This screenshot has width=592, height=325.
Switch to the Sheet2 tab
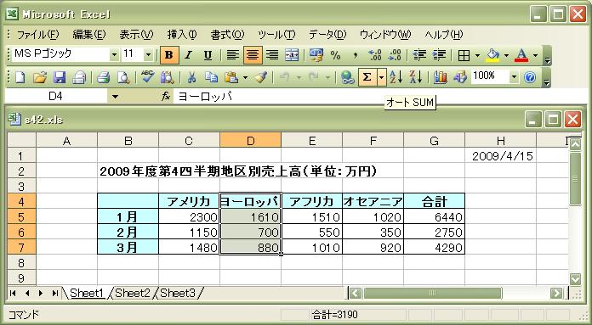click(x=132, y=293)
